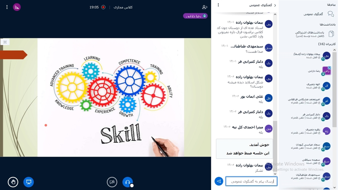Send the chat message with arrow button

pyautogui.click(x=219, y=181)
